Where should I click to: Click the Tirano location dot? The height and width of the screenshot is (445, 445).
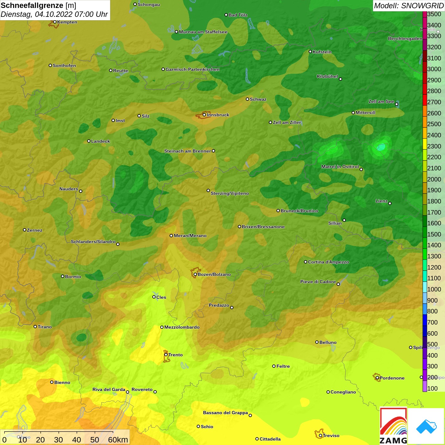[x=35, y=326]
